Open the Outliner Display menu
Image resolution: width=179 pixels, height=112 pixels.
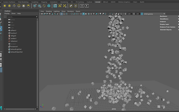pyautogui.click(x=7, y=13)
